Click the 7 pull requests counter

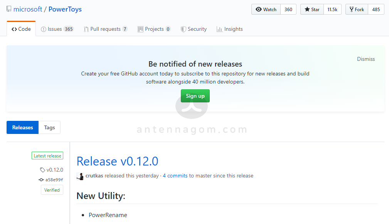[x=125, y=29]
